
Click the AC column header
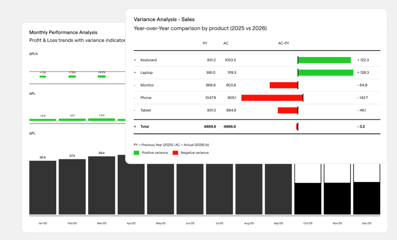tap(226, 44)
